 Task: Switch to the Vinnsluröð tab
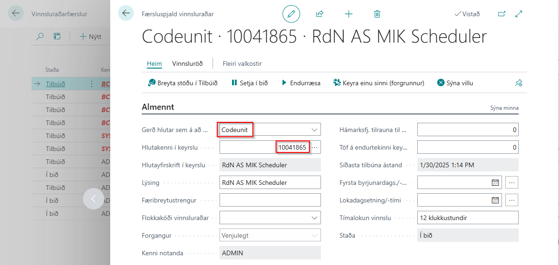tap(187, 63)
